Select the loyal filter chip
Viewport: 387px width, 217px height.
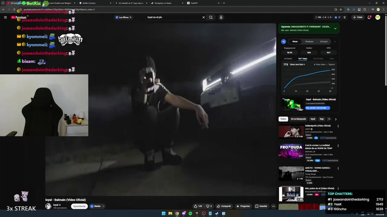[313, 119]
